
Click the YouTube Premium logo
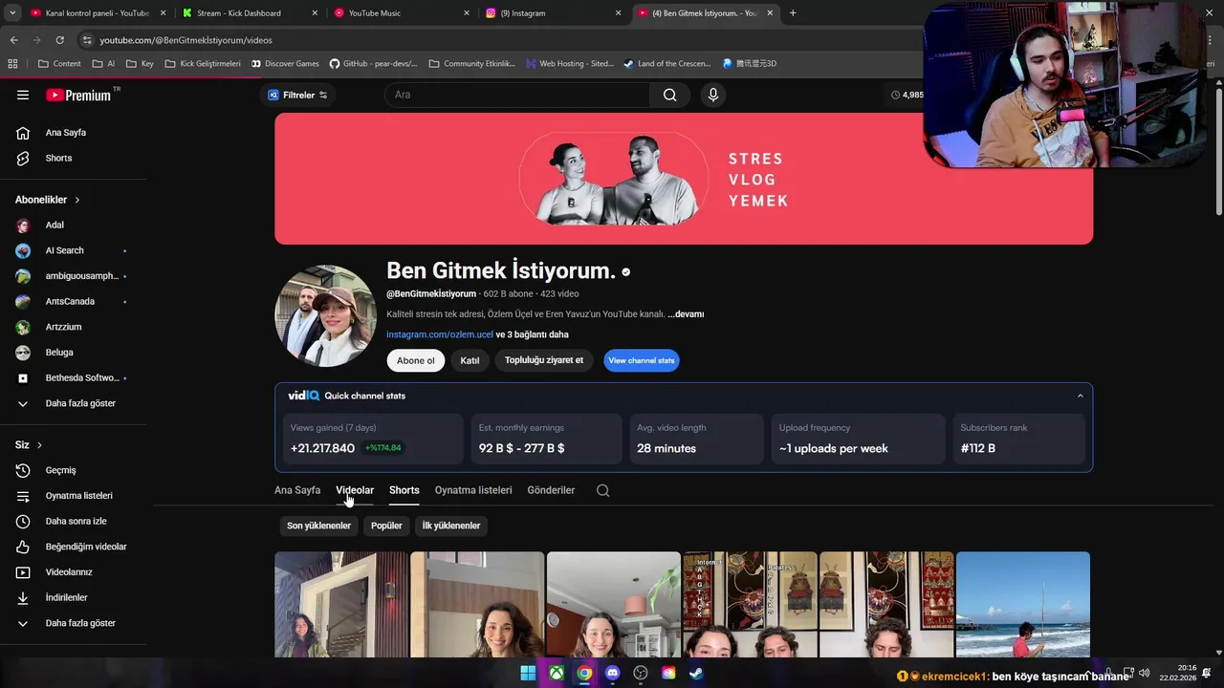pyautogui.click(x=78, y=95)
